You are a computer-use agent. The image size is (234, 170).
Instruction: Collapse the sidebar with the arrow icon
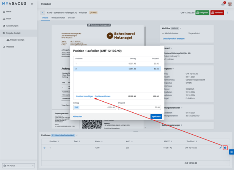click(x=32, y=4)
